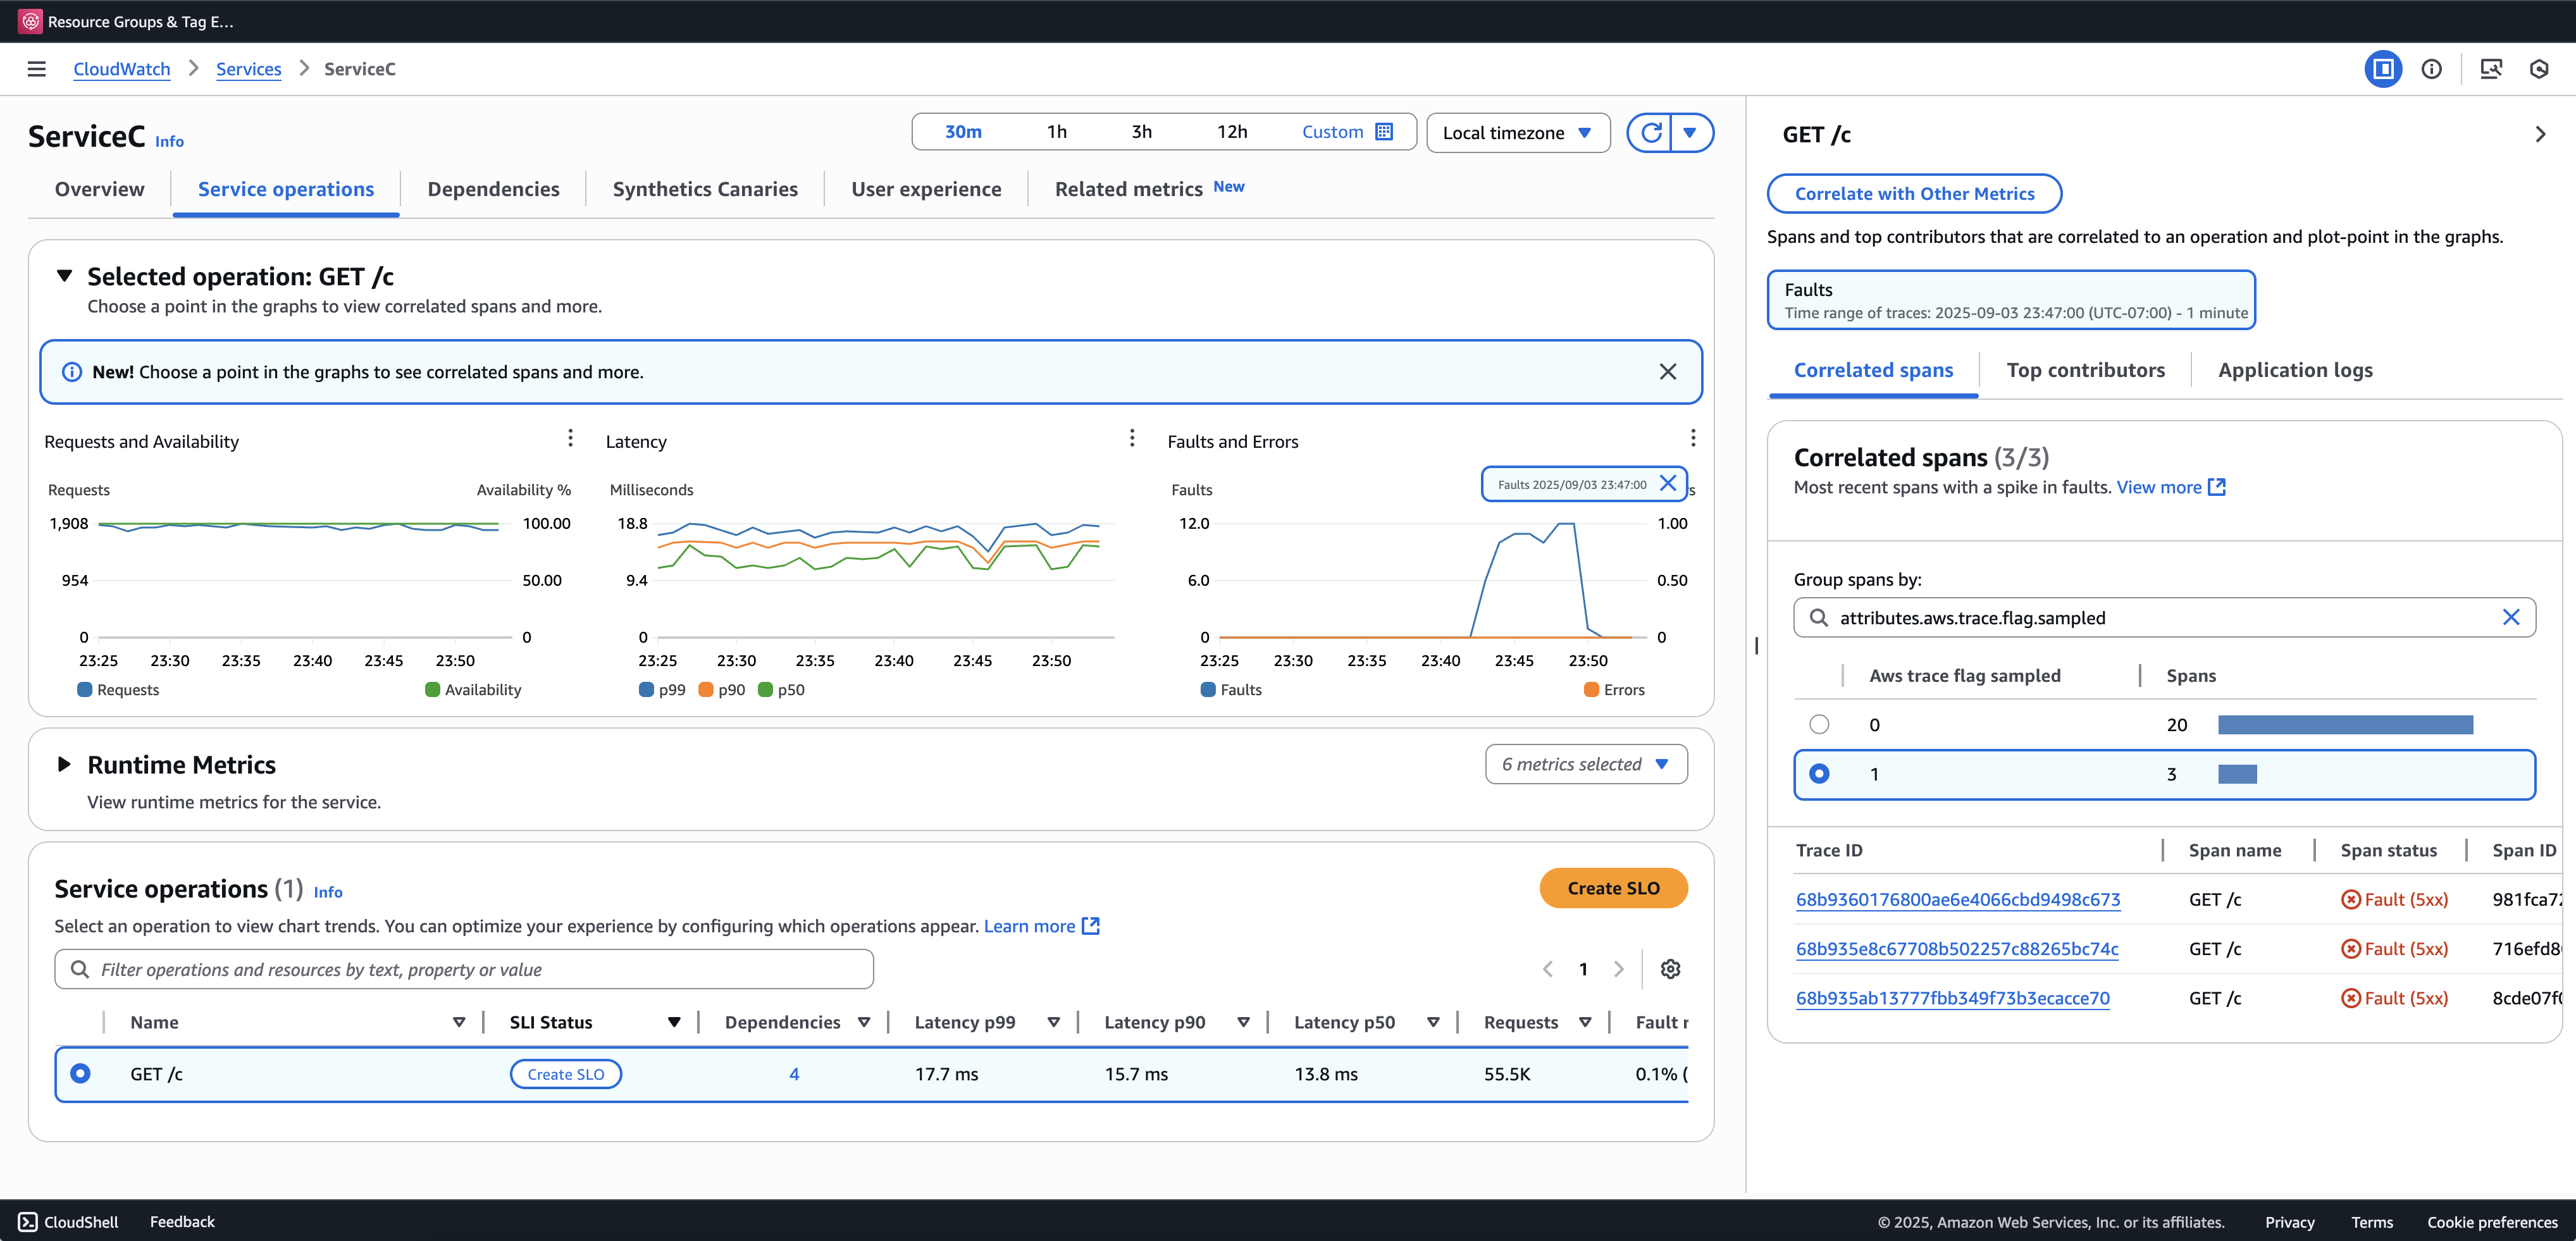Screen dimensions: 2576x1241
Task: Switch to the Dependencies tab
Action: (493, 189)
